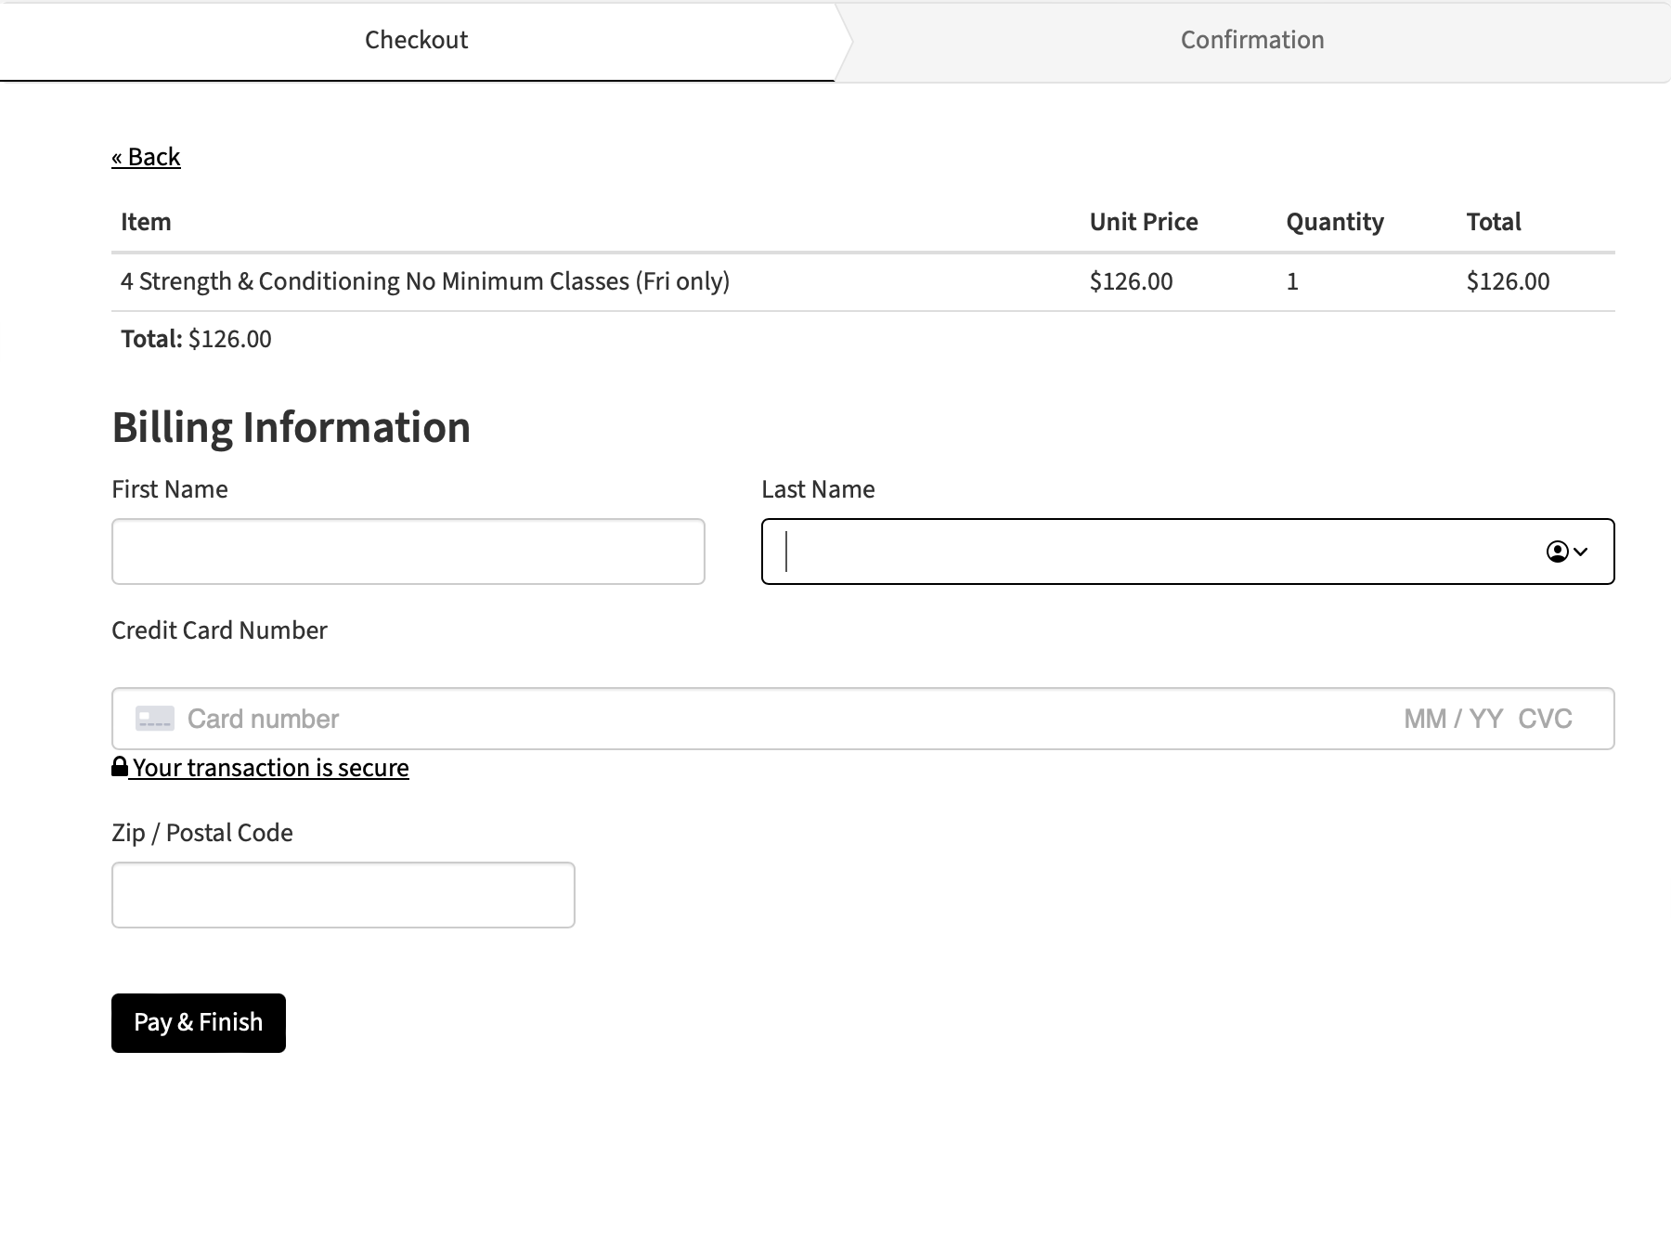
Task: Open the Checkout step tab
Action: (x=417, y=41)
